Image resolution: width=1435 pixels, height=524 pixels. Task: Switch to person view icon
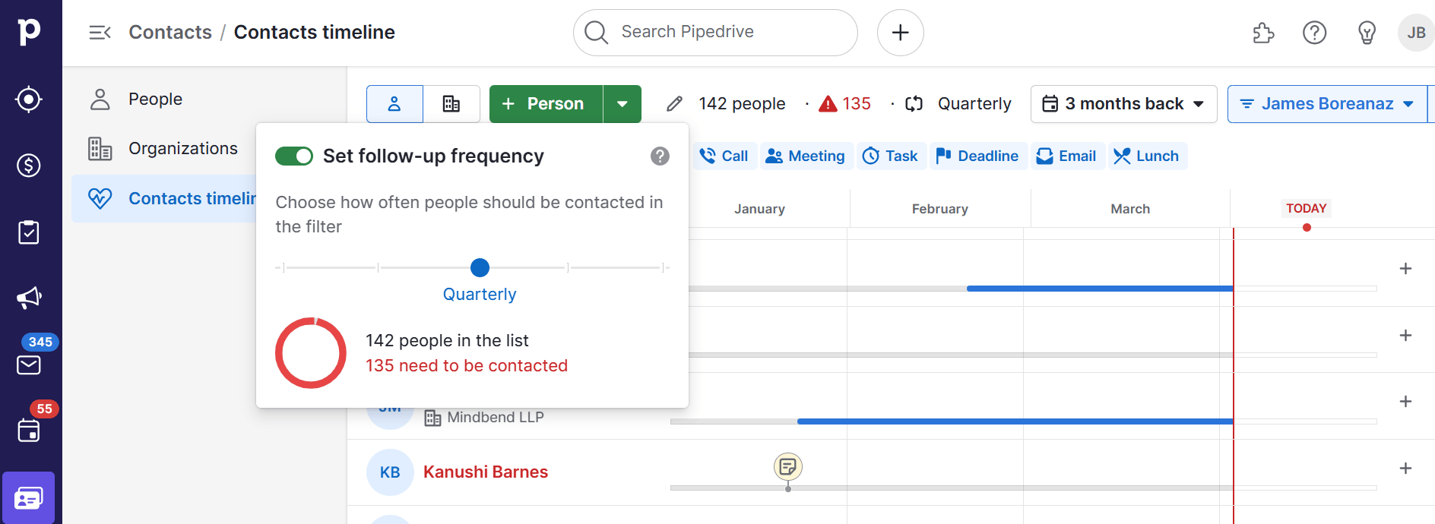(x=394, y=104)
